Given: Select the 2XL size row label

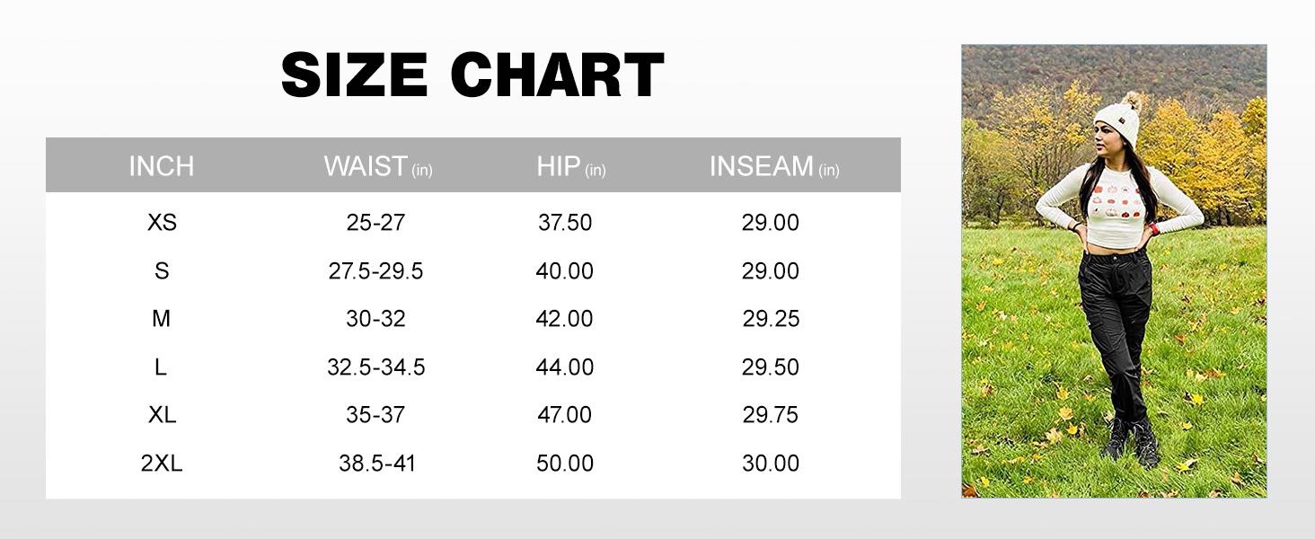Looking at the screenshot, I should pyautogui.click(x=162, y=464).
